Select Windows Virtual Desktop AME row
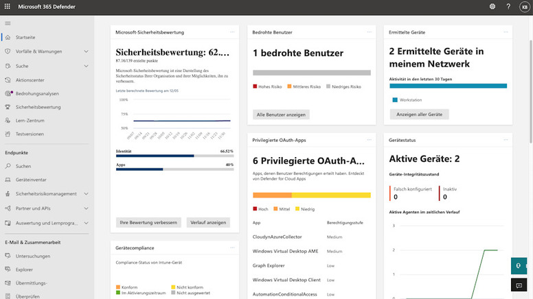 coord(312,251)
